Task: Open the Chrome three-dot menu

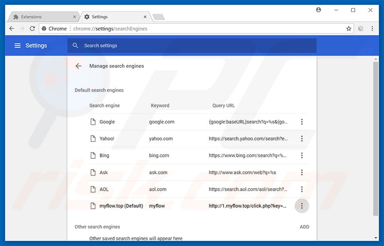Action: coord(372,29)
